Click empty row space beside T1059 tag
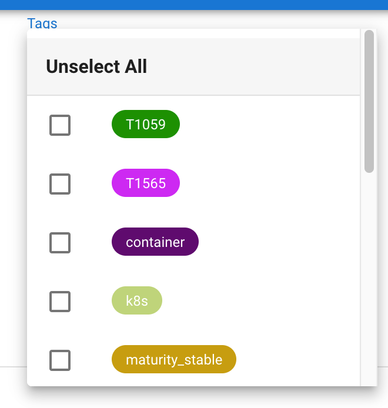 click(269, 124)
